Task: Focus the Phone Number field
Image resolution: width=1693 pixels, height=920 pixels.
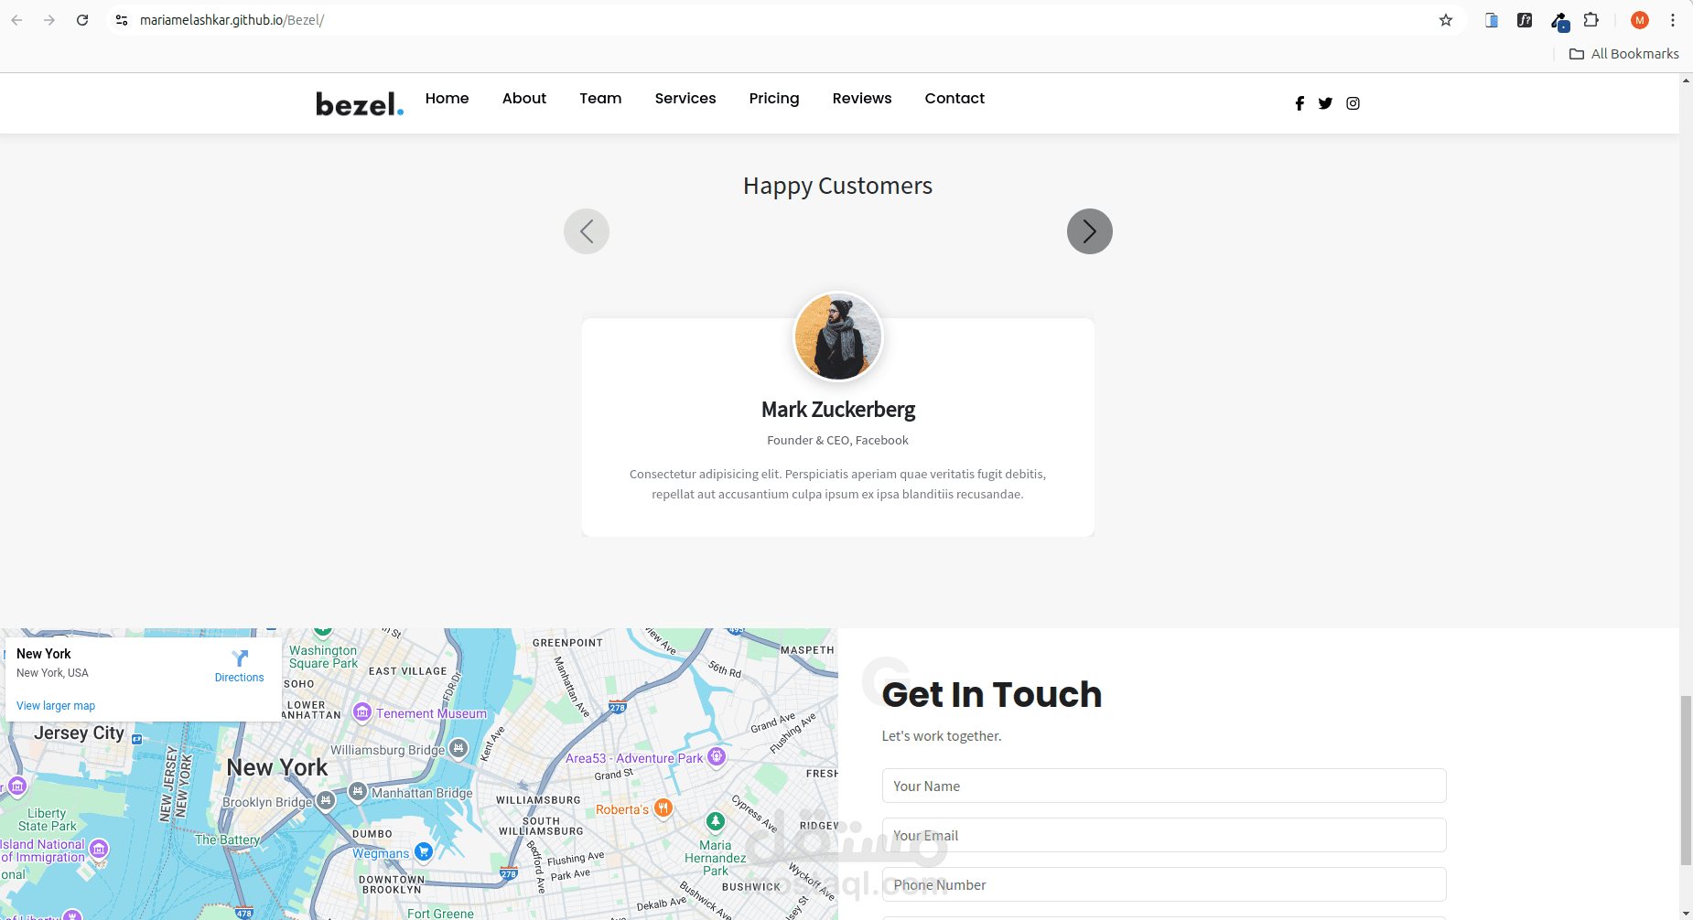Action: click(1164, 884)
